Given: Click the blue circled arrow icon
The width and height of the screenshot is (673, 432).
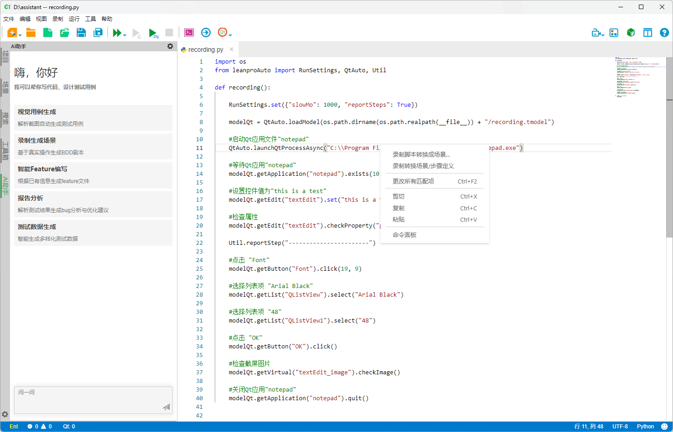Looking at the screenshot, I should click(206, 32).
